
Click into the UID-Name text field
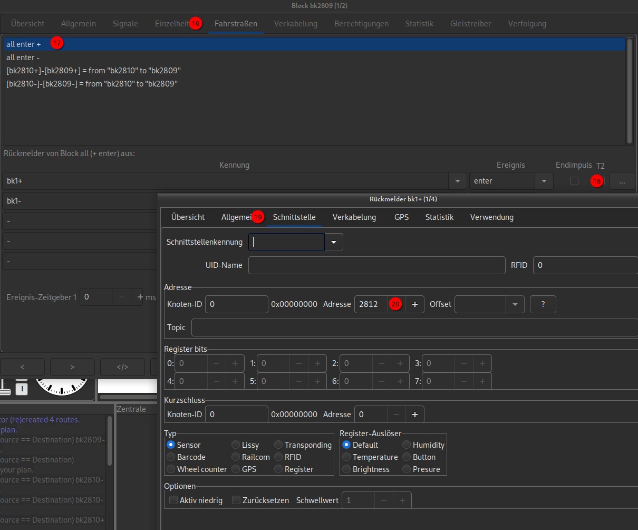376,265
